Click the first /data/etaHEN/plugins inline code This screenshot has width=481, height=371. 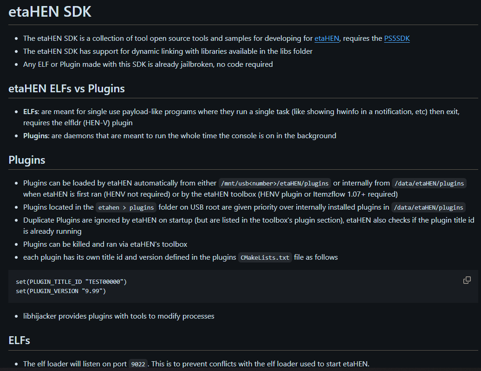pyautogui.click(x=429, y=183)
